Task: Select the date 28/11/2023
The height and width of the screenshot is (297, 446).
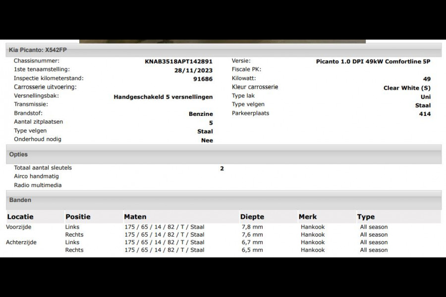Action: [193, 70]
